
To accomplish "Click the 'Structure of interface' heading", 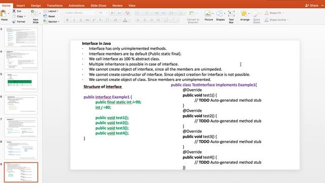I will pyautogui.click(x=103, y=87).
